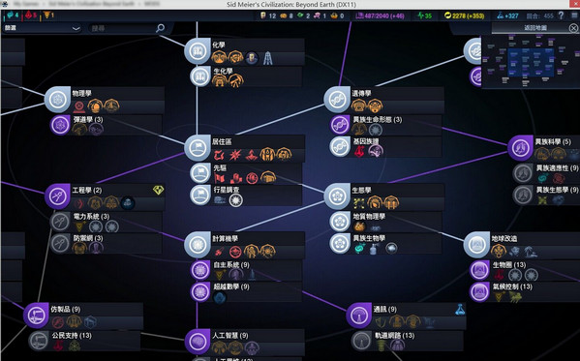
Task: Research the 自主系統 (9) leaf technology
Action: coord(245,270)
